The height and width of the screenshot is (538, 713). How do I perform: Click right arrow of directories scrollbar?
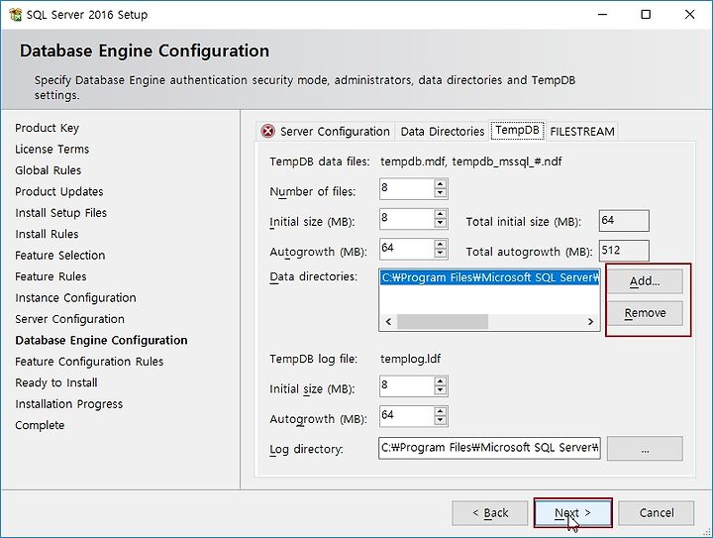(x=590, y=322)
